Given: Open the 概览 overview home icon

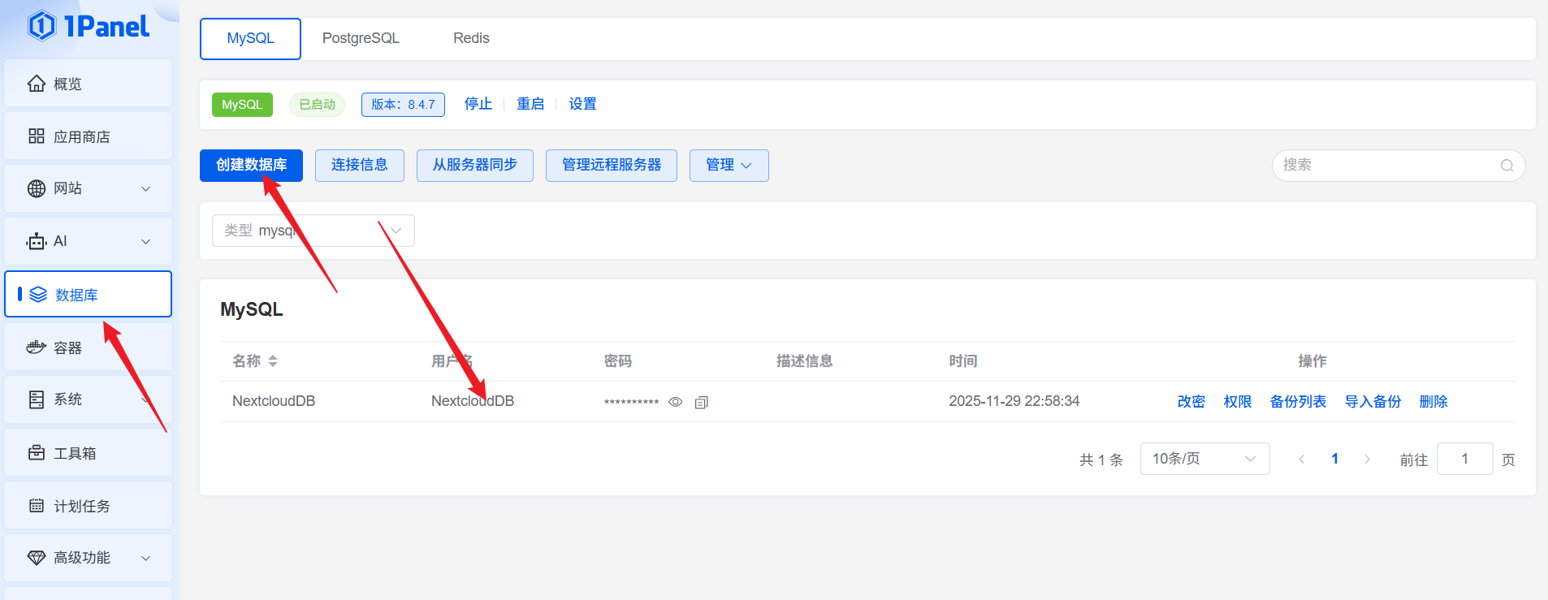Looking at the screenshot, I should (x=37, y=84).
